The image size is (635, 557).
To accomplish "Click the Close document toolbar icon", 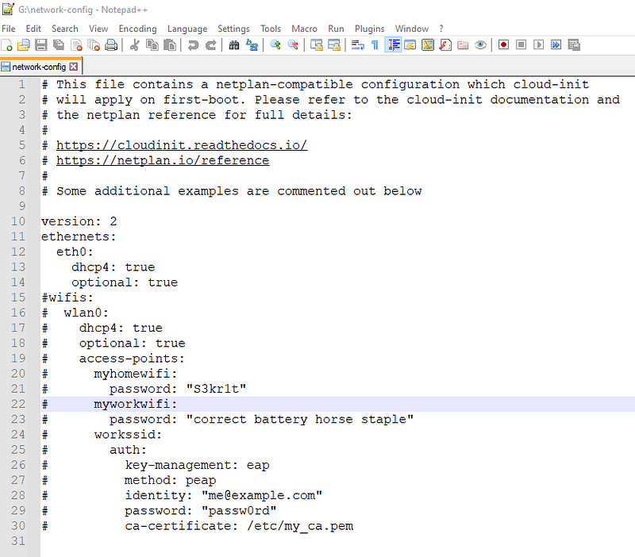I will tap(76, 45).
